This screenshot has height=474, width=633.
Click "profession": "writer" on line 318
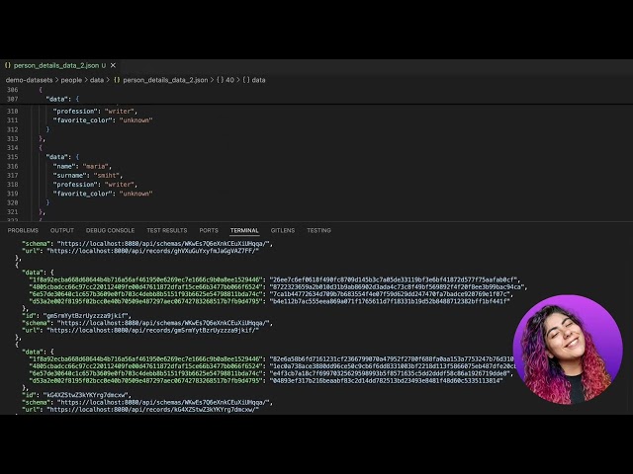click(x=95, y=185)
